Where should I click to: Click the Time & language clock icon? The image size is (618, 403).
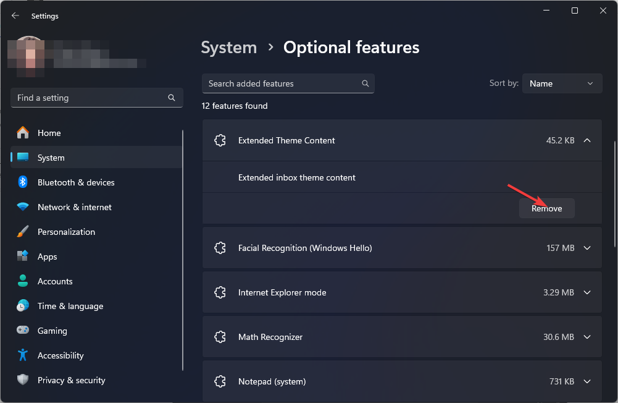[x=23, y=306]
